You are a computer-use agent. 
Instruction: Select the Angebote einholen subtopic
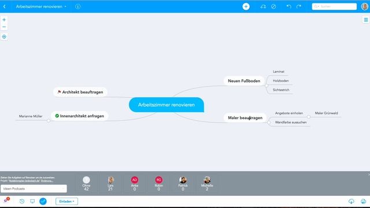[289, 113]
